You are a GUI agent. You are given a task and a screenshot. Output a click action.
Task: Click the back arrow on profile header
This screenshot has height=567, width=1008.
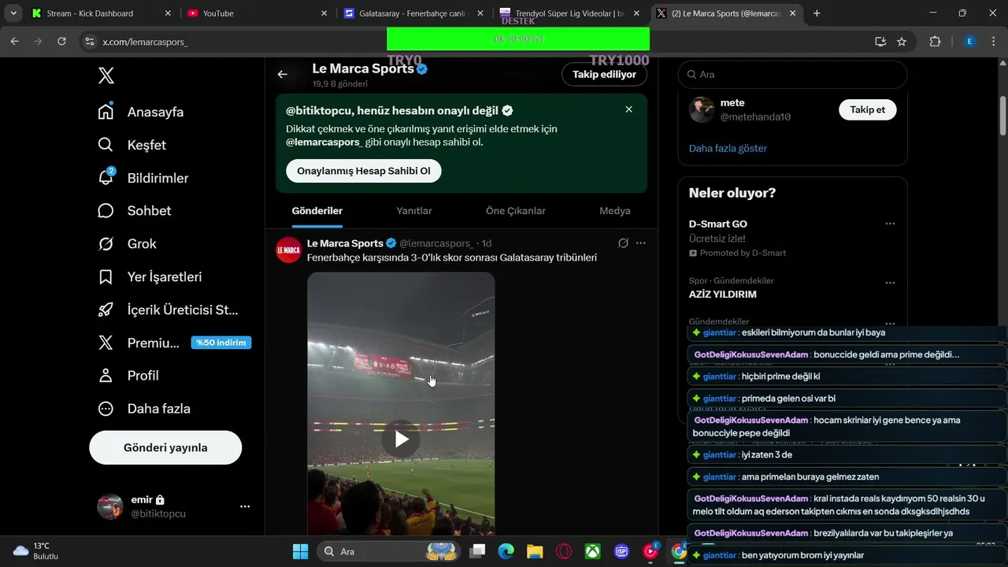pyautogui.click(x=283, y=74)
